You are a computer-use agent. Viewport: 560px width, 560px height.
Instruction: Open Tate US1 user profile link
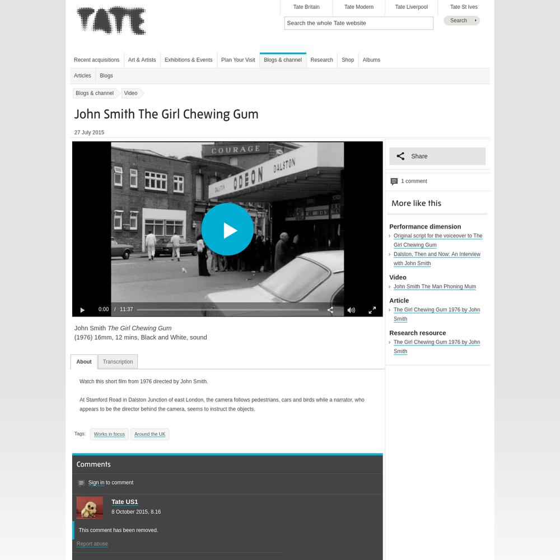[x=125, y=502]
